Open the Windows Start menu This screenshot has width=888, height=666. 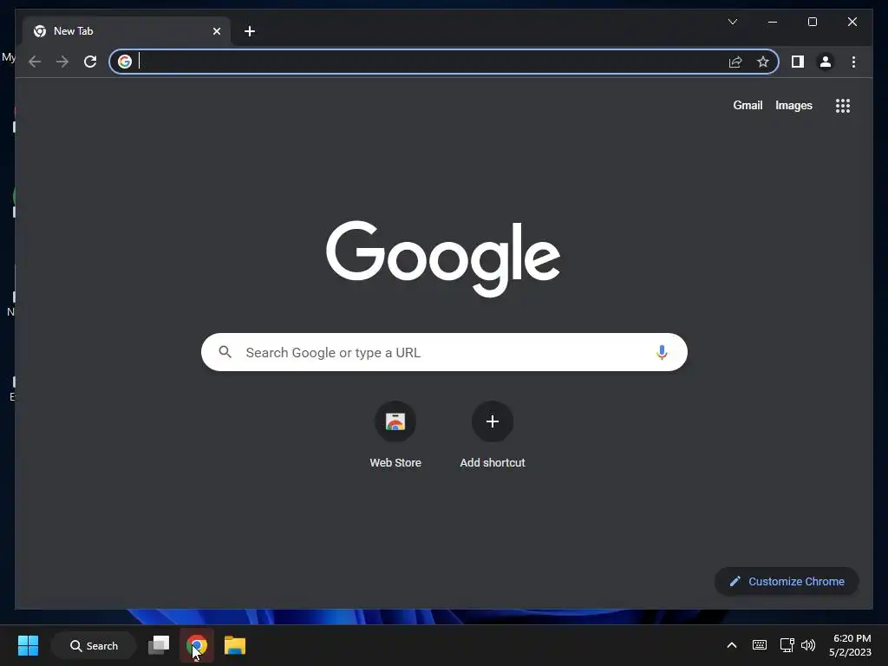28,645
